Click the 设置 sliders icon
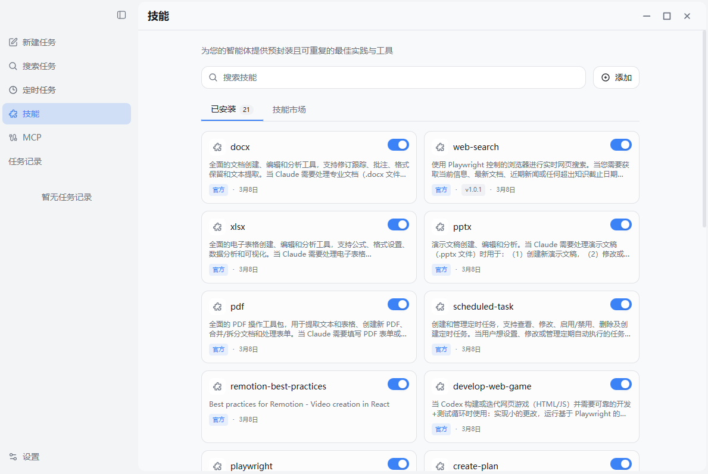The image size is (708, 474). pyautogui.click(x=13, y=457)
